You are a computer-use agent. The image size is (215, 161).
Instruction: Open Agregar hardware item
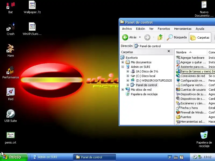pos(190,58)
